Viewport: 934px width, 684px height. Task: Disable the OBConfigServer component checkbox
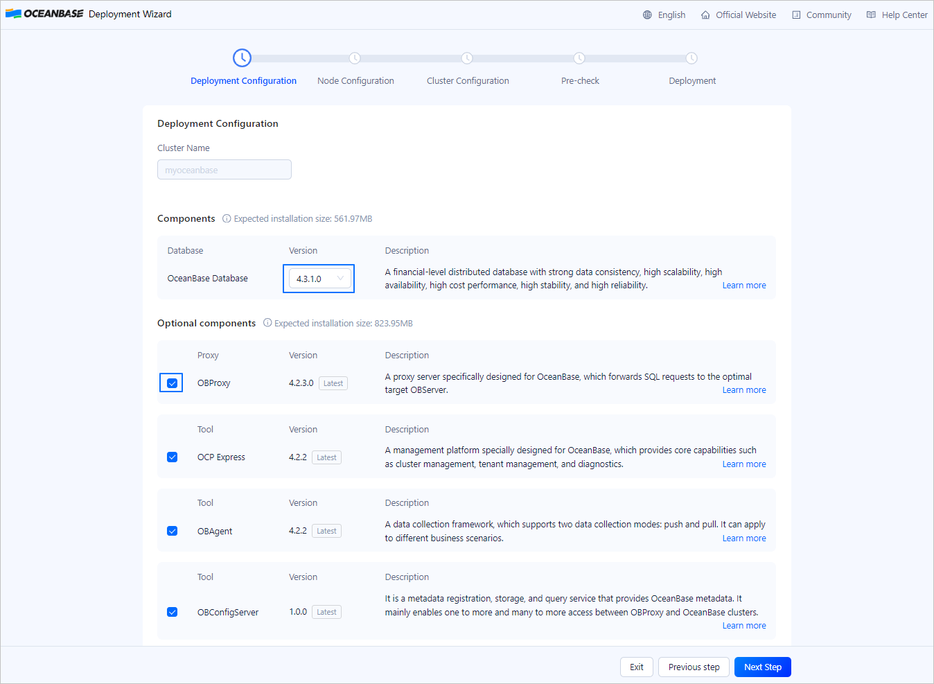click(172, 612)
